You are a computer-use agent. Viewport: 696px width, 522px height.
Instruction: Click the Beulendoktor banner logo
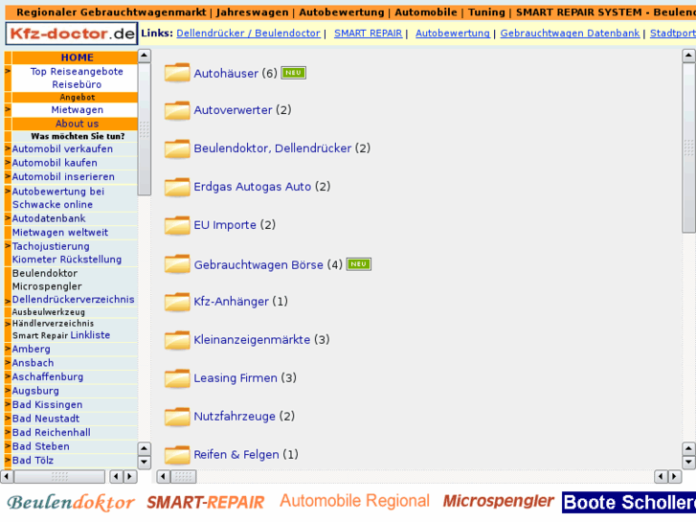tap(71, 503)
